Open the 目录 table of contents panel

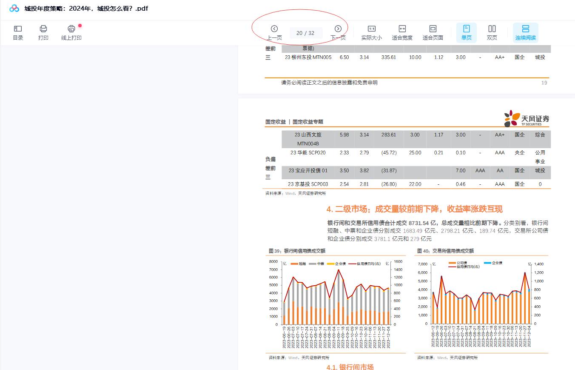click(x=17, y=32)
